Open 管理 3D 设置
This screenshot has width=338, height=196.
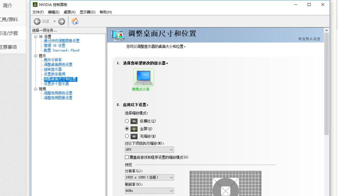point(54,46)
